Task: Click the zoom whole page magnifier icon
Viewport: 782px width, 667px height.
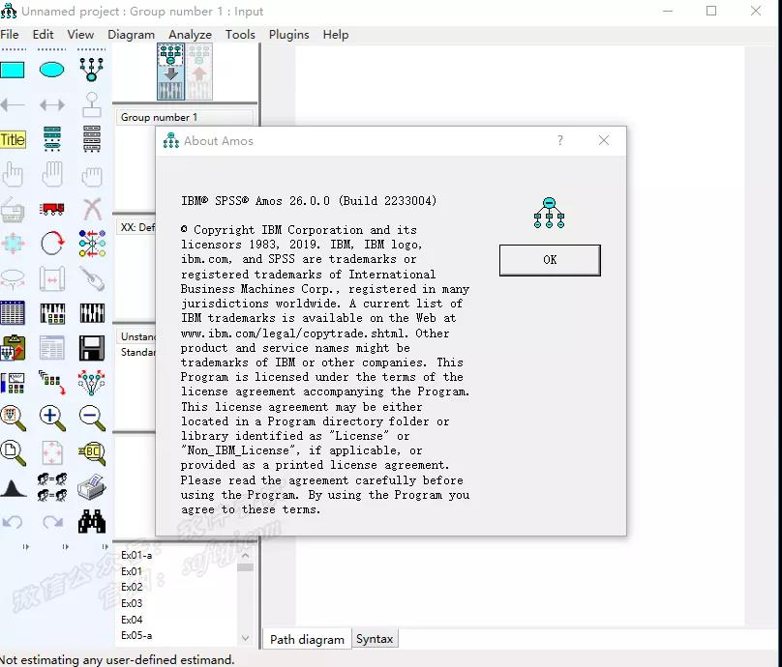Action: [13, 452]
